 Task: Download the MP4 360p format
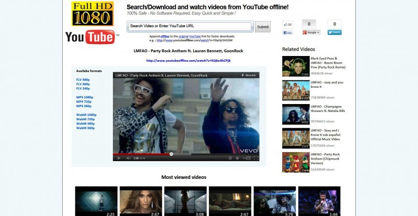coord(84,106)
